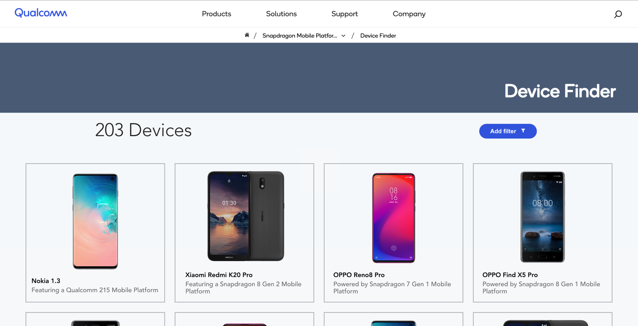Select the OPPO Reno8 Pro title
The height and width of the screenshot is (326, 638).
click(359, 275)
